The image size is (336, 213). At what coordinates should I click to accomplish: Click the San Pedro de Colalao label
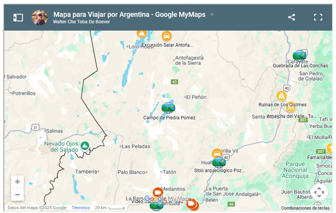point(311,76)
